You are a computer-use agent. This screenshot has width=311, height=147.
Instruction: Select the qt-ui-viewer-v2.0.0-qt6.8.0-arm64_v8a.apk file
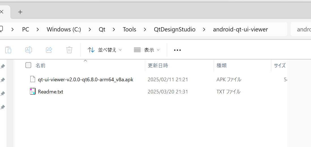click(85, 80)
